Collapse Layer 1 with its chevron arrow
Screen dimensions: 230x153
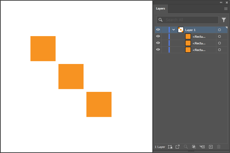(x=173, y=30)
